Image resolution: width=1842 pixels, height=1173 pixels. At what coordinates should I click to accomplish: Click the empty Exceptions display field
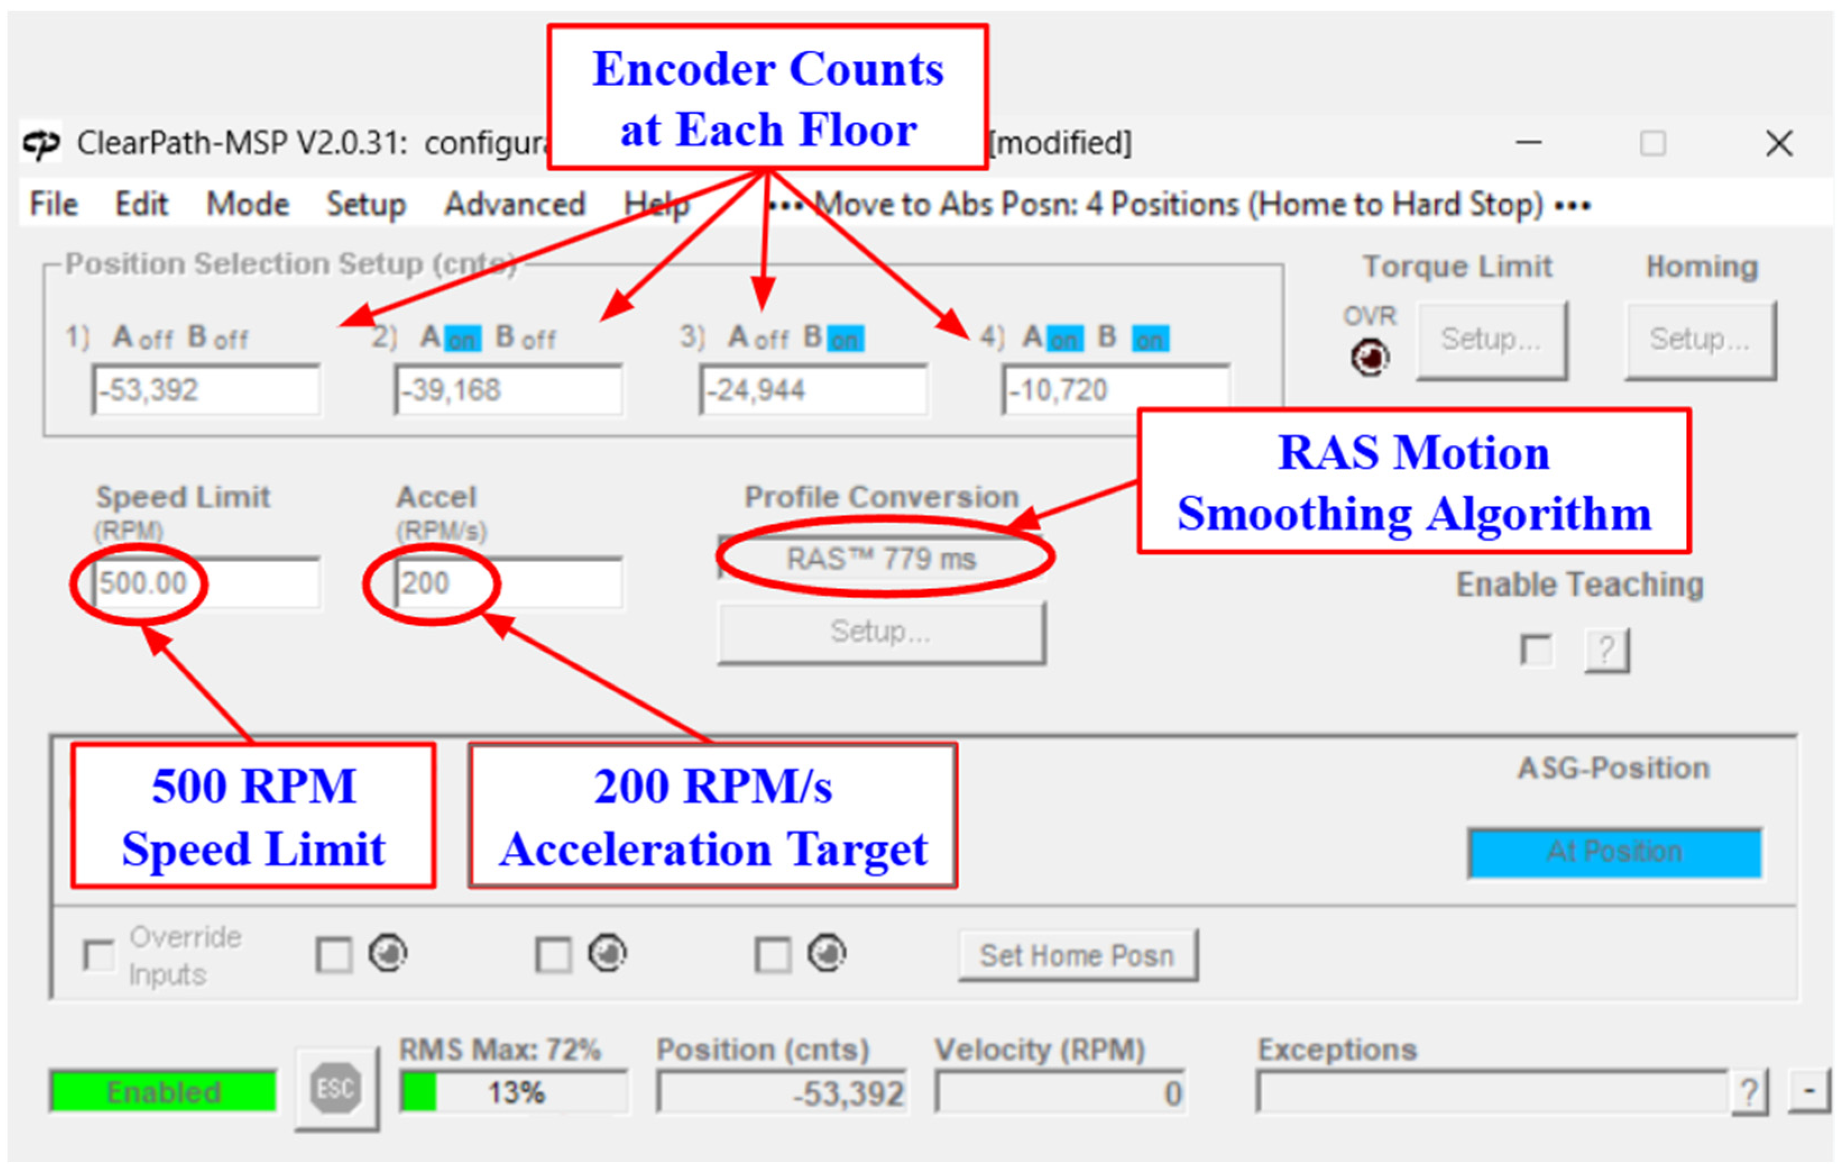tap(1493, 1092)
